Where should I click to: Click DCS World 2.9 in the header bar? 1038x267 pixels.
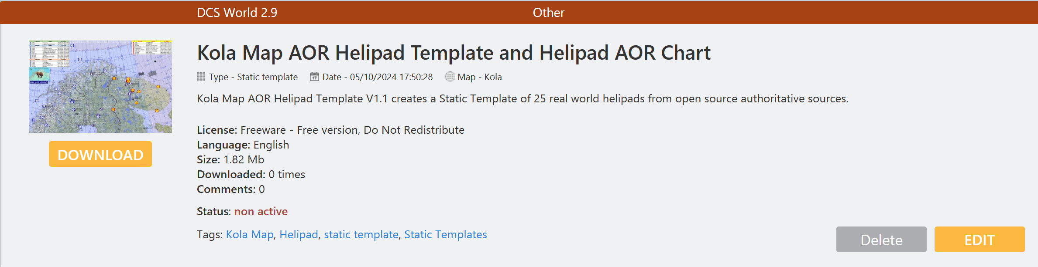[237, 13]
